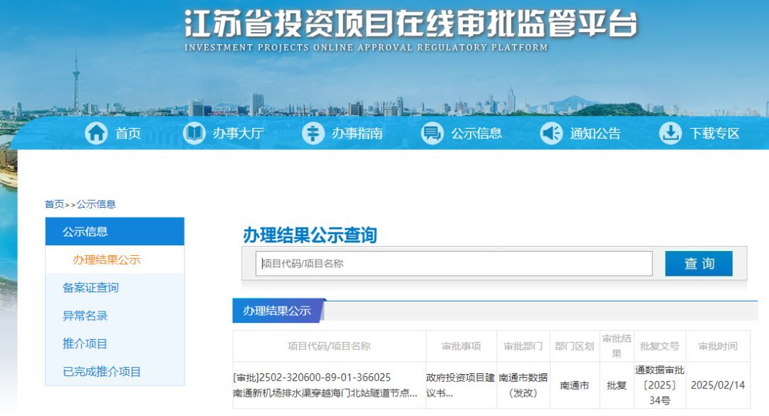Click the 公示信息 breadcrumb link
The image size is (769, 416).
pyautogui.click(x=96, y=204)
